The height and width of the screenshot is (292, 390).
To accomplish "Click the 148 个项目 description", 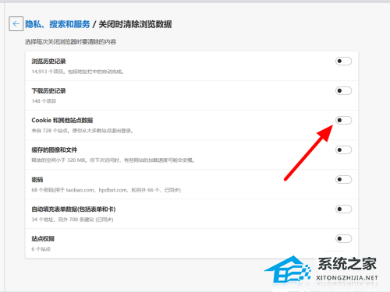I will point(44,101).
